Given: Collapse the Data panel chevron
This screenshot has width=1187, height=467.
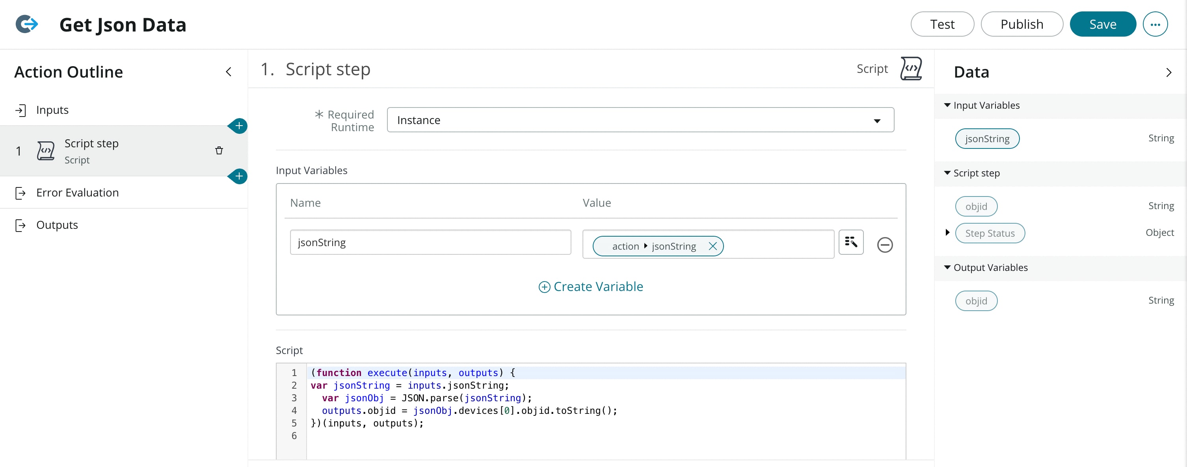Looking at the screenshot, I should (x=1168, y=72).
